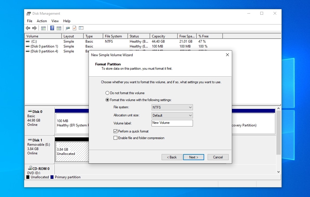Maximize the Disk Management window
Screen dimensions: 310x197
coord(262,13)
